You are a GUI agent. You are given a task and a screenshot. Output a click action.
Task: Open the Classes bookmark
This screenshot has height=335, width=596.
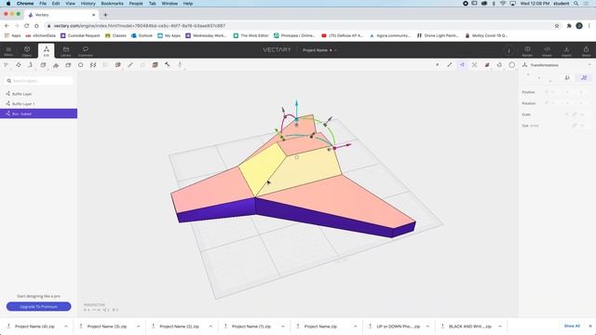point(115,35)
